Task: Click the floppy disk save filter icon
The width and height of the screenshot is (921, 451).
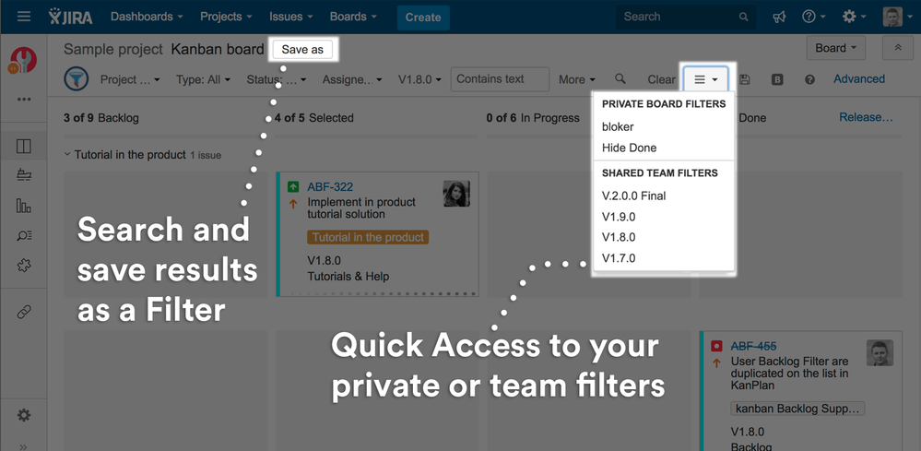Action: [x=745, y=79]
